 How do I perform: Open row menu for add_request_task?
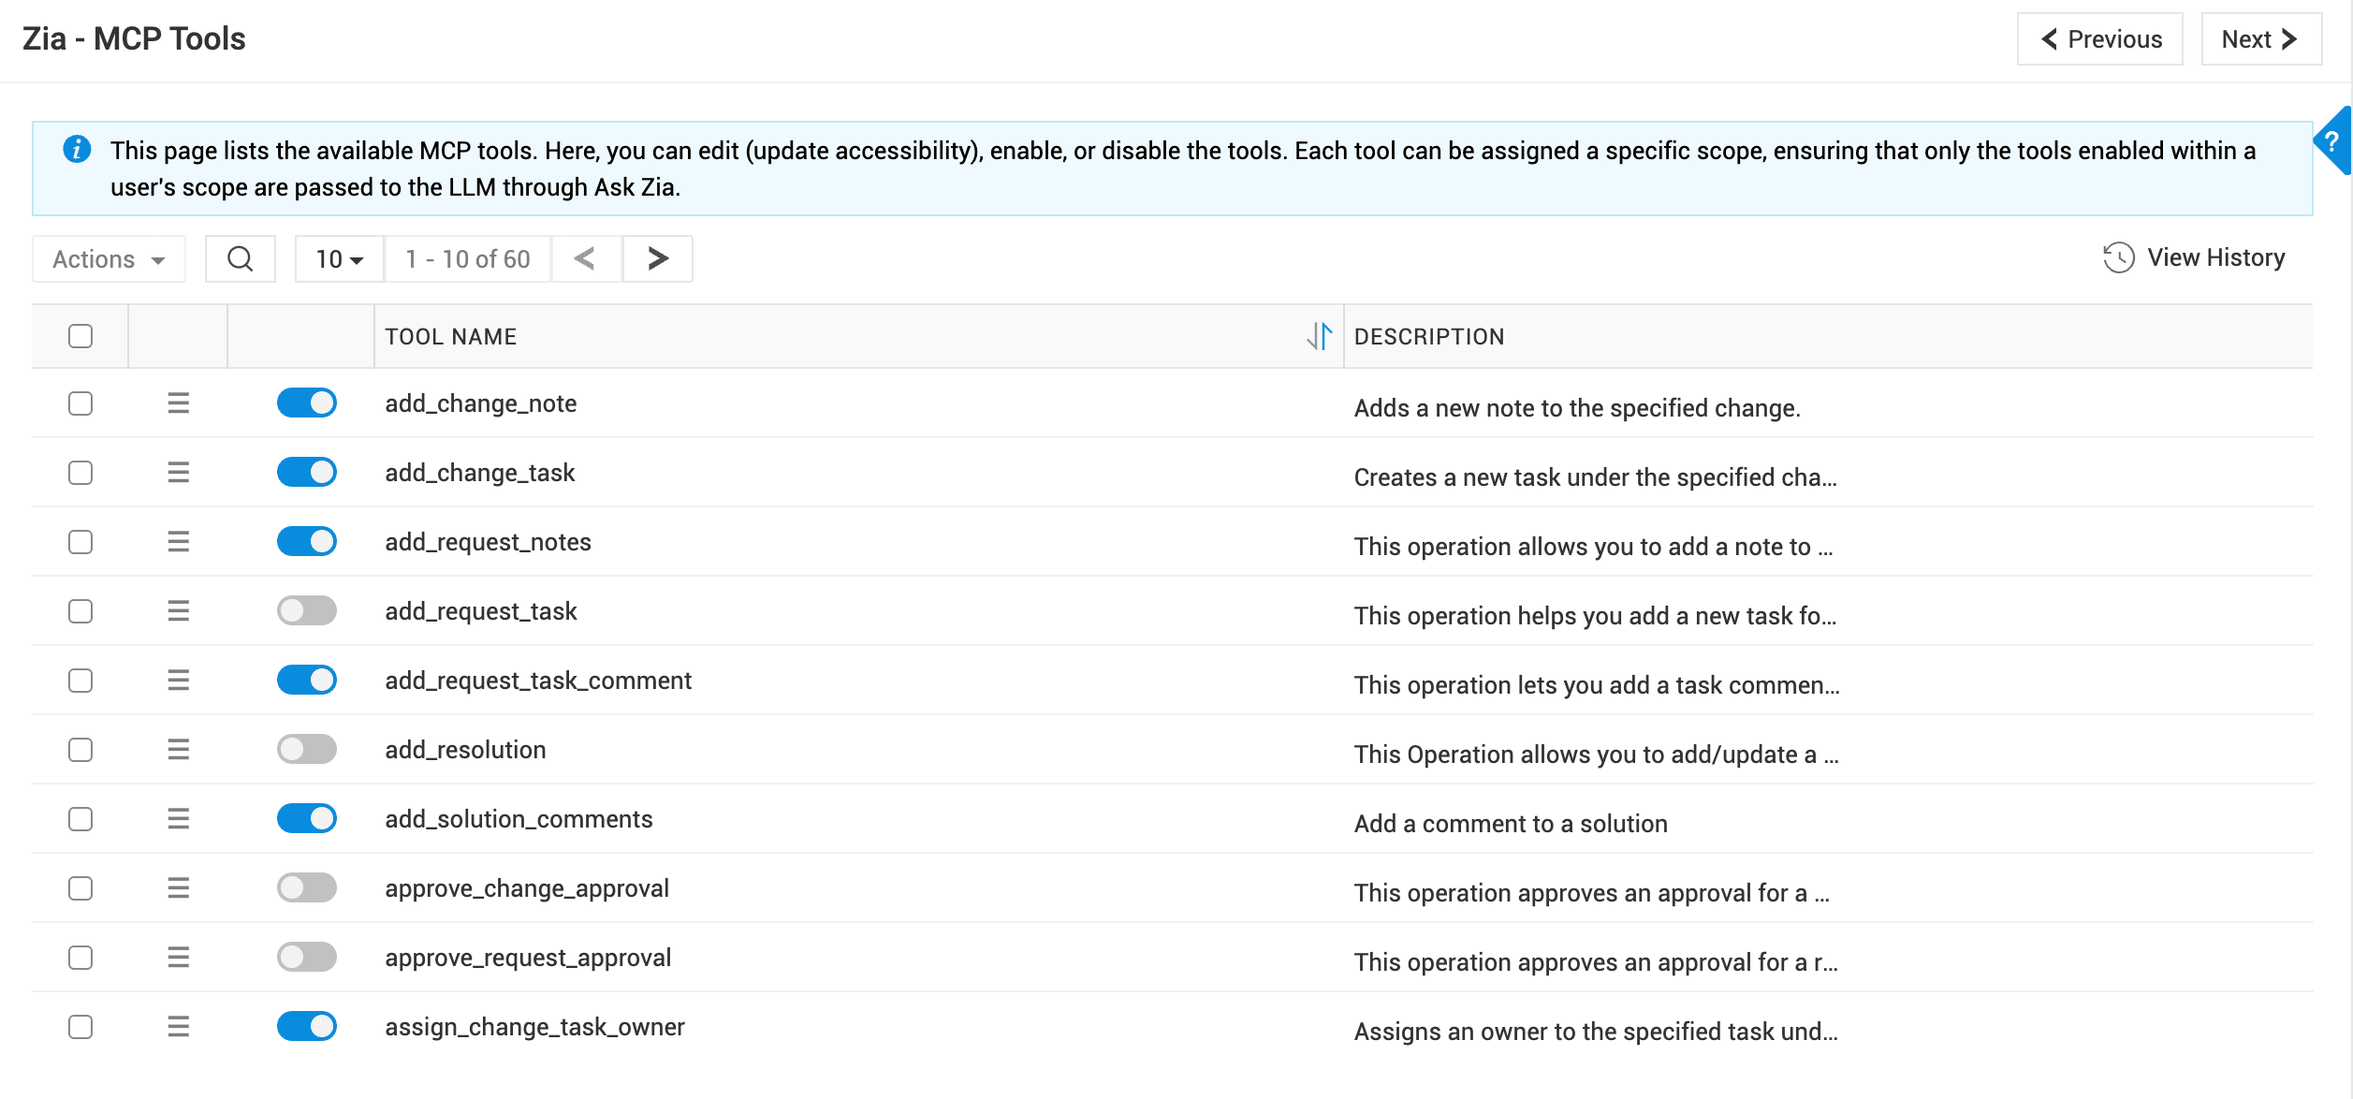178,611
